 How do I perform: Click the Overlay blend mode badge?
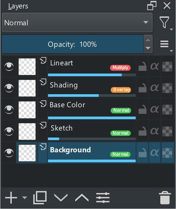click(x=121, y=90)
